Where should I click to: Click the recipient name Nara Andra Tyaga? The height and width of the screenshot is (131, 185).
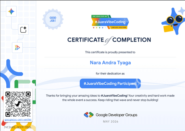tap(110, 63)
